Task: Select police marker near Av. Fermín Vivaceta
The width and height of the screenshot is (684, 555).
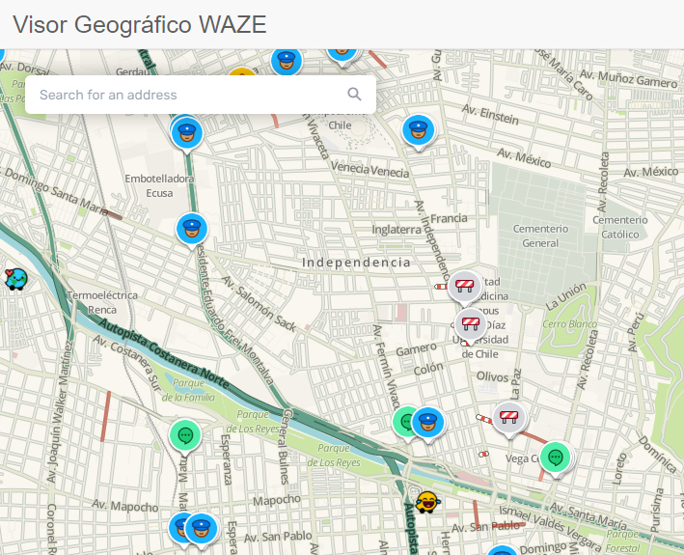Action: coord(428,423)
